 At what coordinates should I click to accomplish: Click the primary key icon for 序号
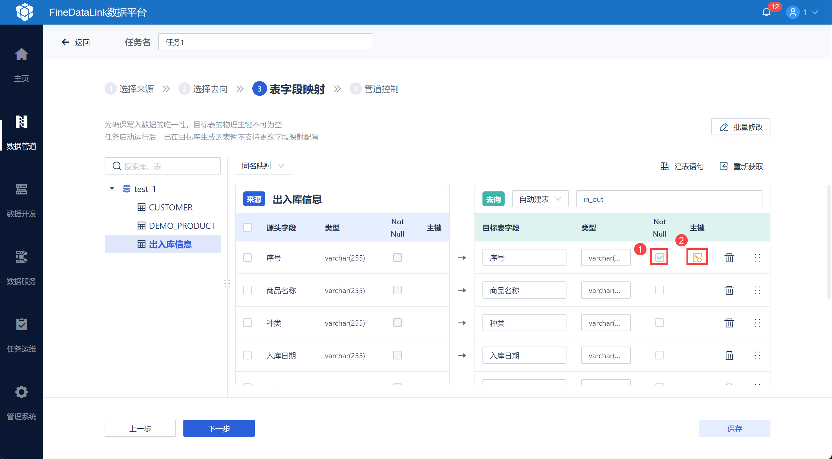[x=697, y=257]
